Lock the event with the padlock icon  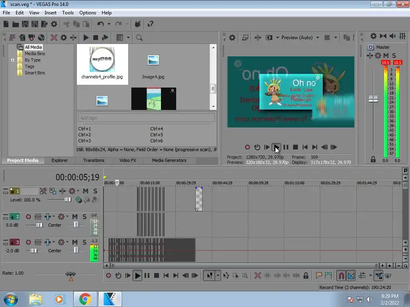pos(305,275)
